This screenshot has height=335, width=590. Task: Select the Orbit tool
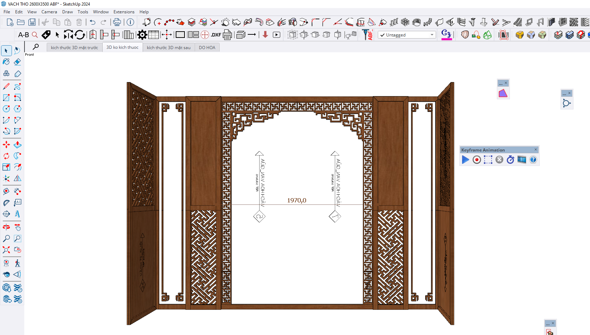click(x=6, y=227)
